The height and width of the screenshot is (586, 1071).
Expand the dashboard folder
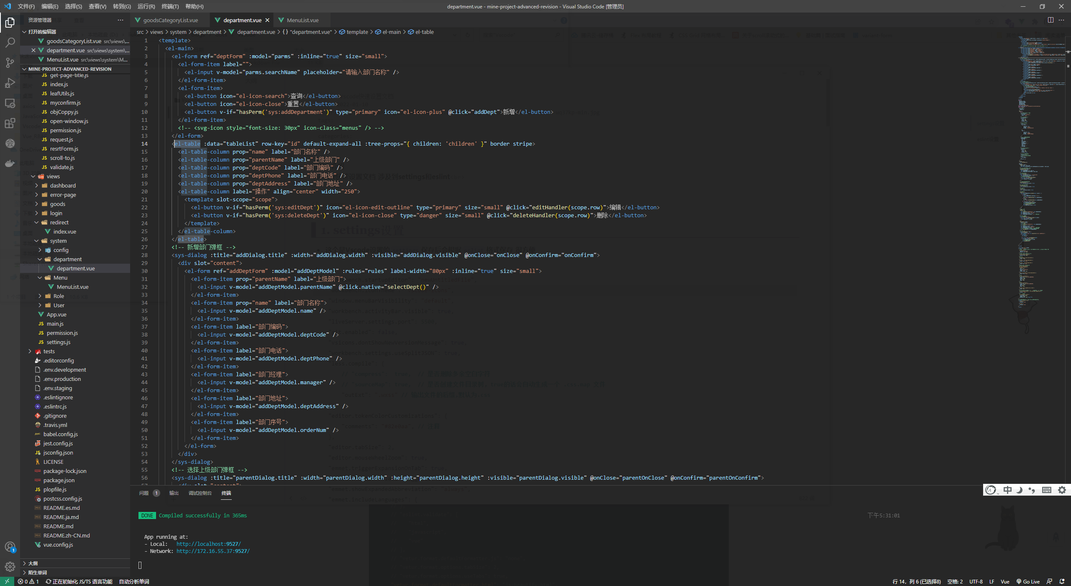pos(36,185)
